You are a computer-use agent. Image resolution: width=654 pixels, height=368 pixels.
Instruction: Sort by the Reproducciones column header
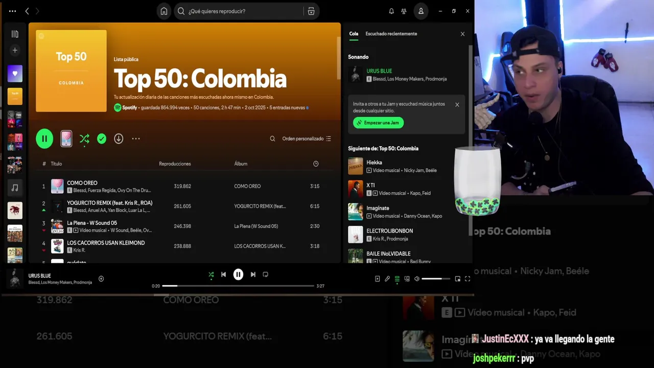[x=175, y=164]
